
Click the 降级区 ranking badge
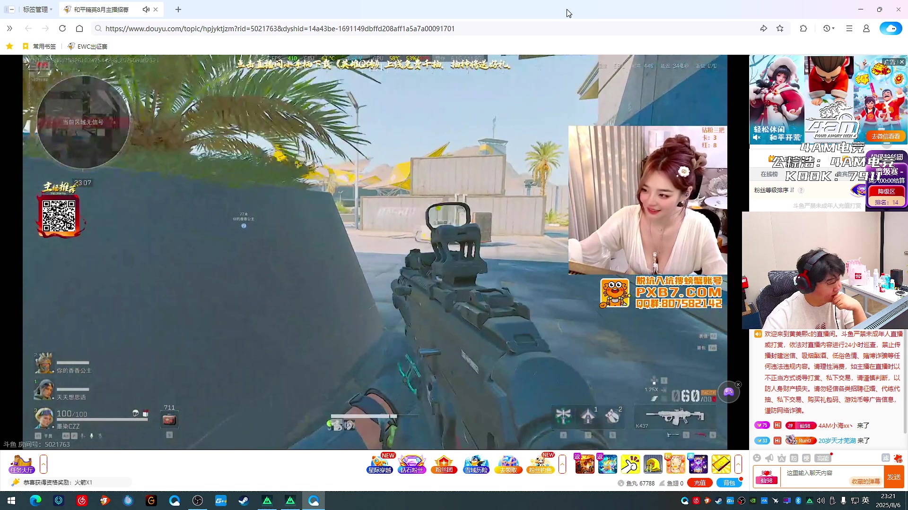coord(886,191)
